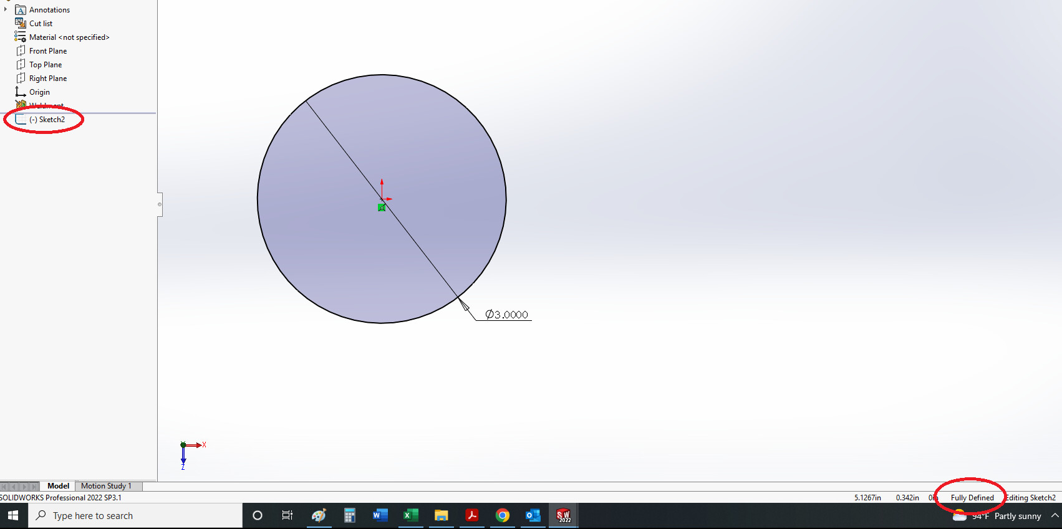The width and height of the screenshot is (1062, 529).
Task: Click the Annotations folder icon
Action: [x=21, y=10]
